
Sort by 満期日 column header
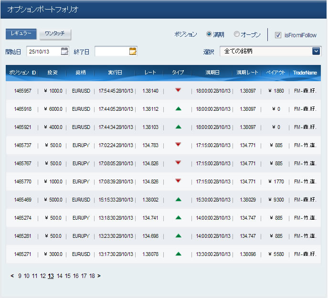pos(212,73)
